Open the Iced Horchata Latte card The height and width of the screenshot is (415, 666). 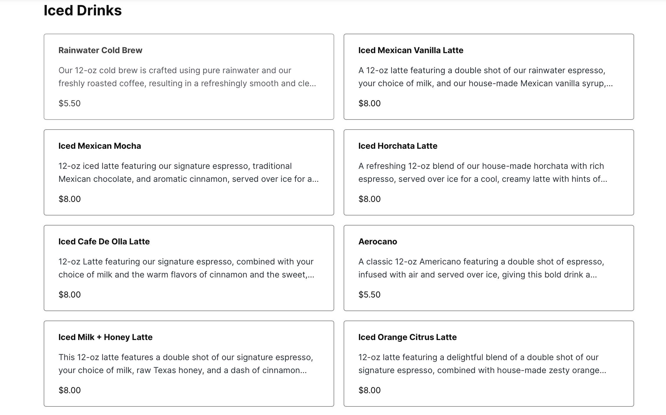pos(489,172)
